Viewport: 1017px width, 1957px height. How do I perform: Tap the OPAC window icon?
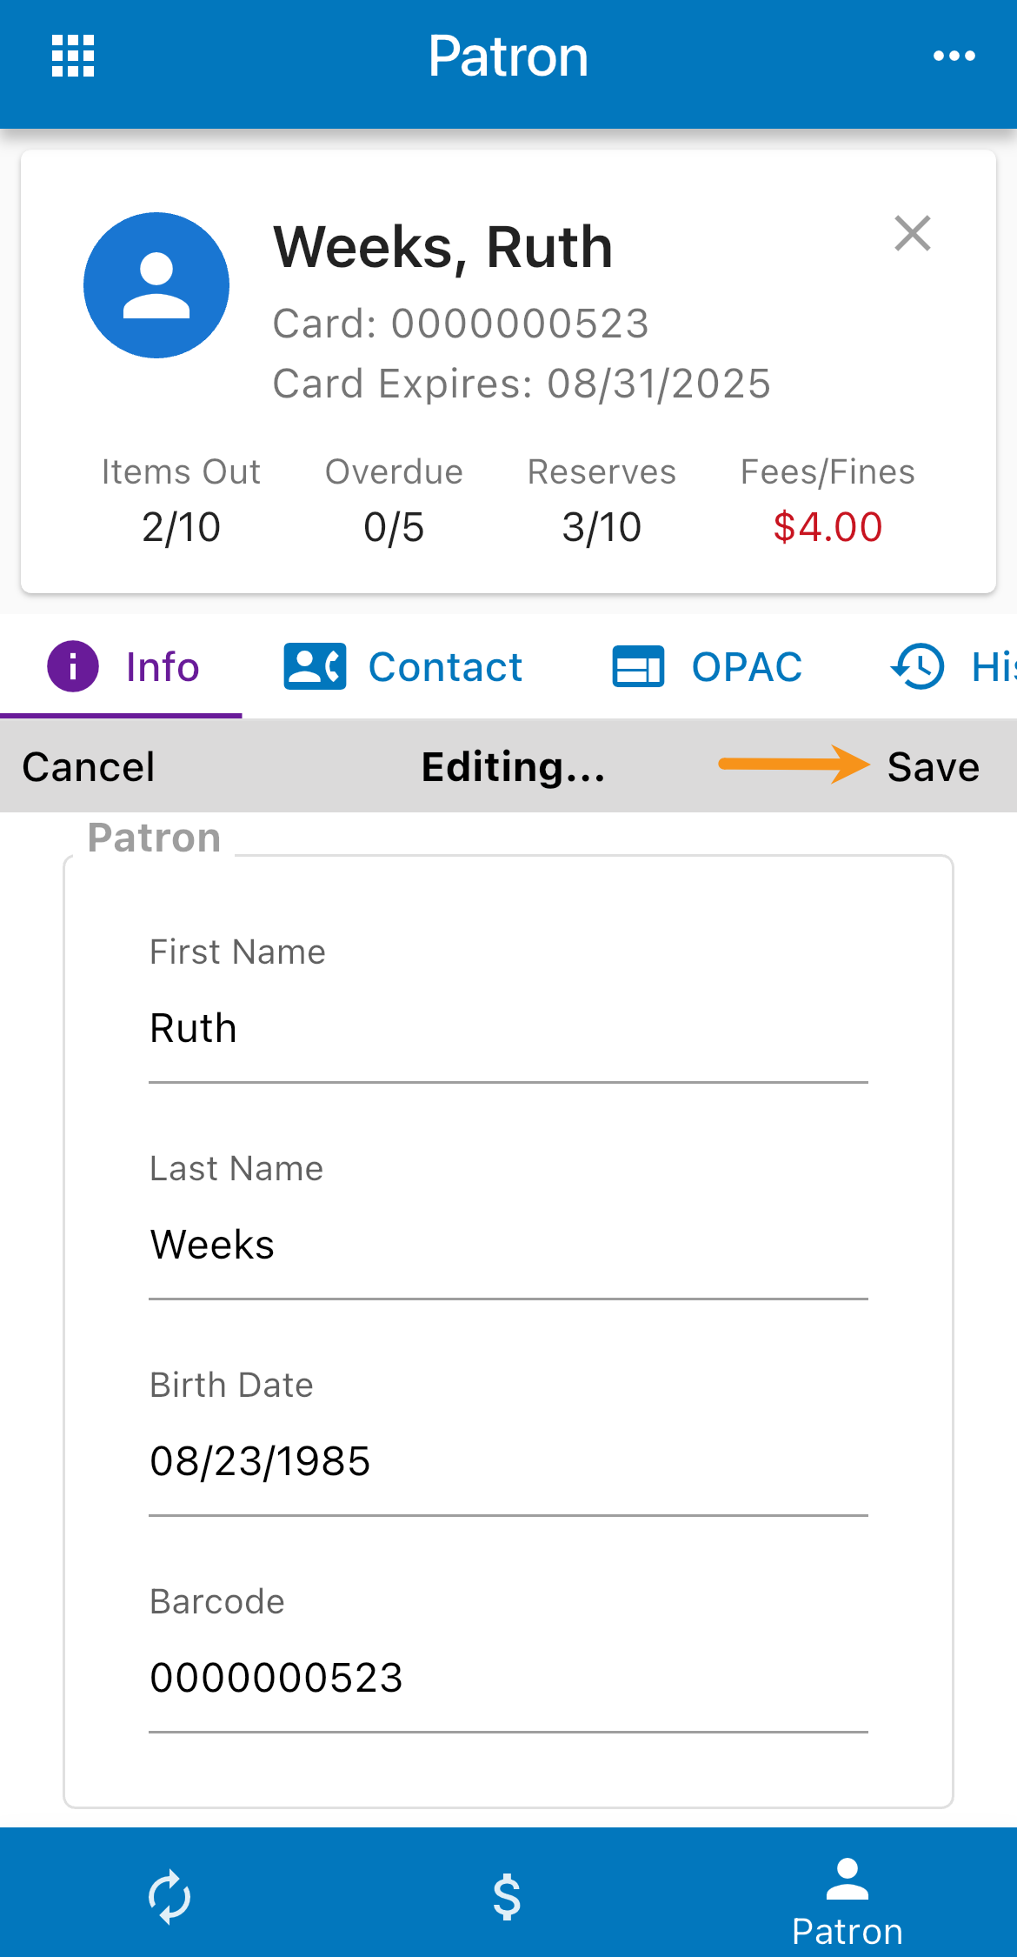point(638,667)
